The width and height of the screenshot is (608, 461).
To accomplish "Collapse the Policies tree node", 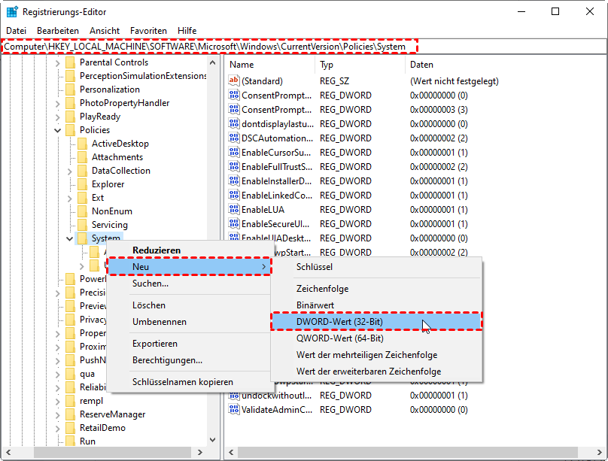I will [x=57, y=131].
